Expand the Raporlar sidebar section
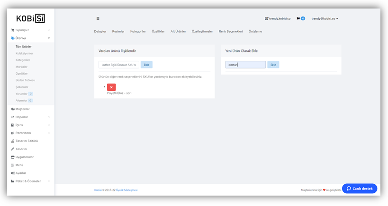Viewport: 388px width, 206px height. [21, 117]
